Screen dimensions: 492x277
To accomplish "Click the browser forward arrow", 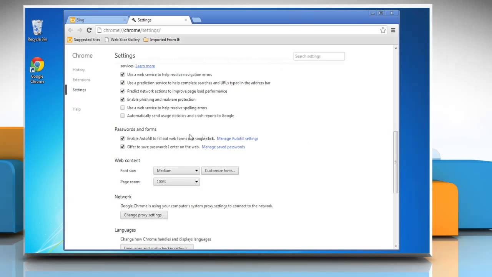I will [x=80, y=30].
